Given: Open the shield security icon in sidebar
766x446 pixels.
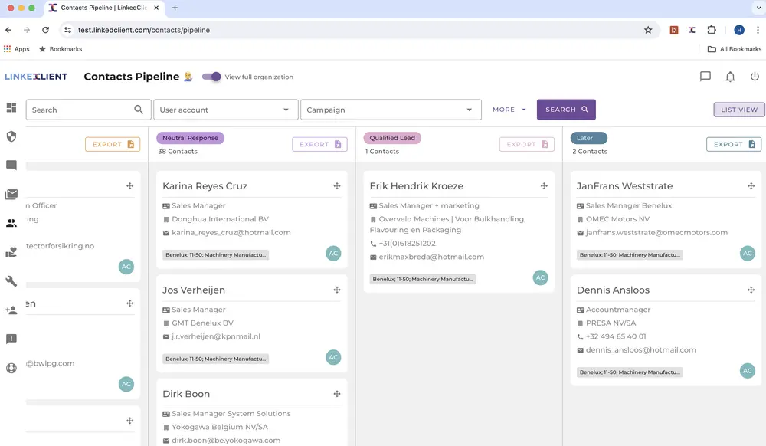Looking at the screenshot, I should [11, 136].
